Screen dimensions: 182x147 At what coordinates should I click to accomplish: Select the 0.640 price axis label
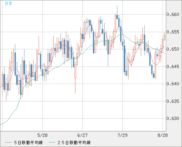[x=173, y=84]
